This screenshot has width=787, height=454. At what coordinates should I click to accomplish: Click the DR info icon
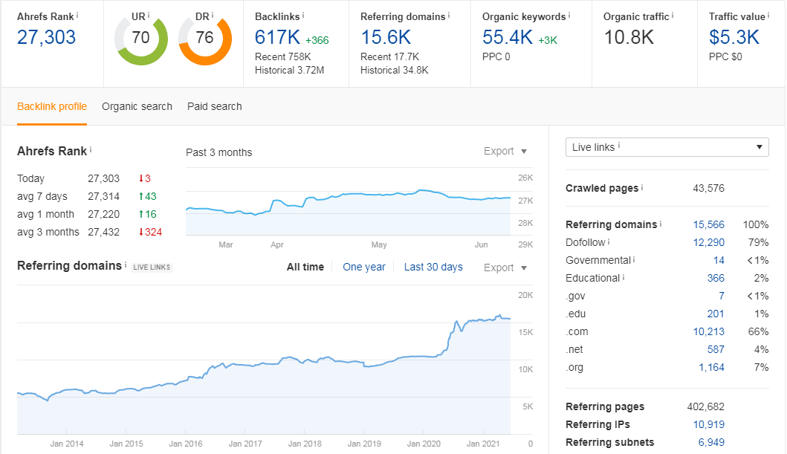click(213, 15)
